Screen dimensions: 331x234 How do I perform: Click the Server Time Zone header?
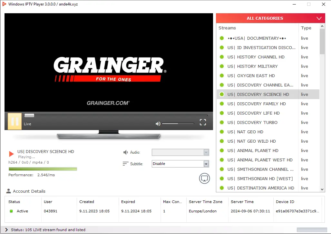click(x=205, y=202)
